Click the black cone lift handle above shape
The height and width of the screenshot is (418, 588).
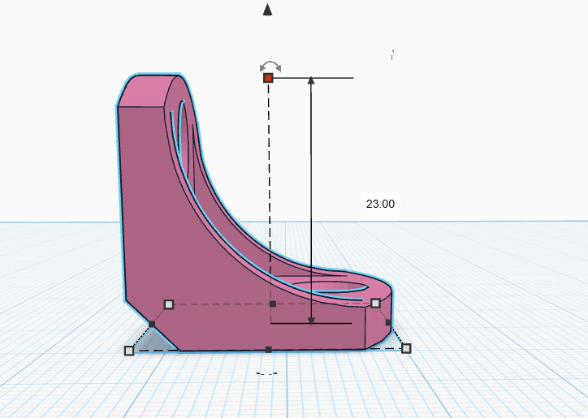tap(267, 10)
